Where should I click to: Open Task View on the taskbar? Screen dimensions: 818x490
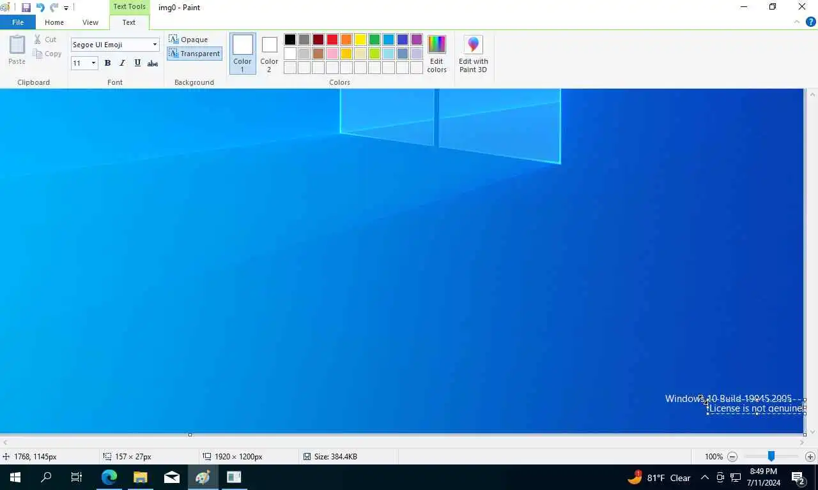coord(77,477)
